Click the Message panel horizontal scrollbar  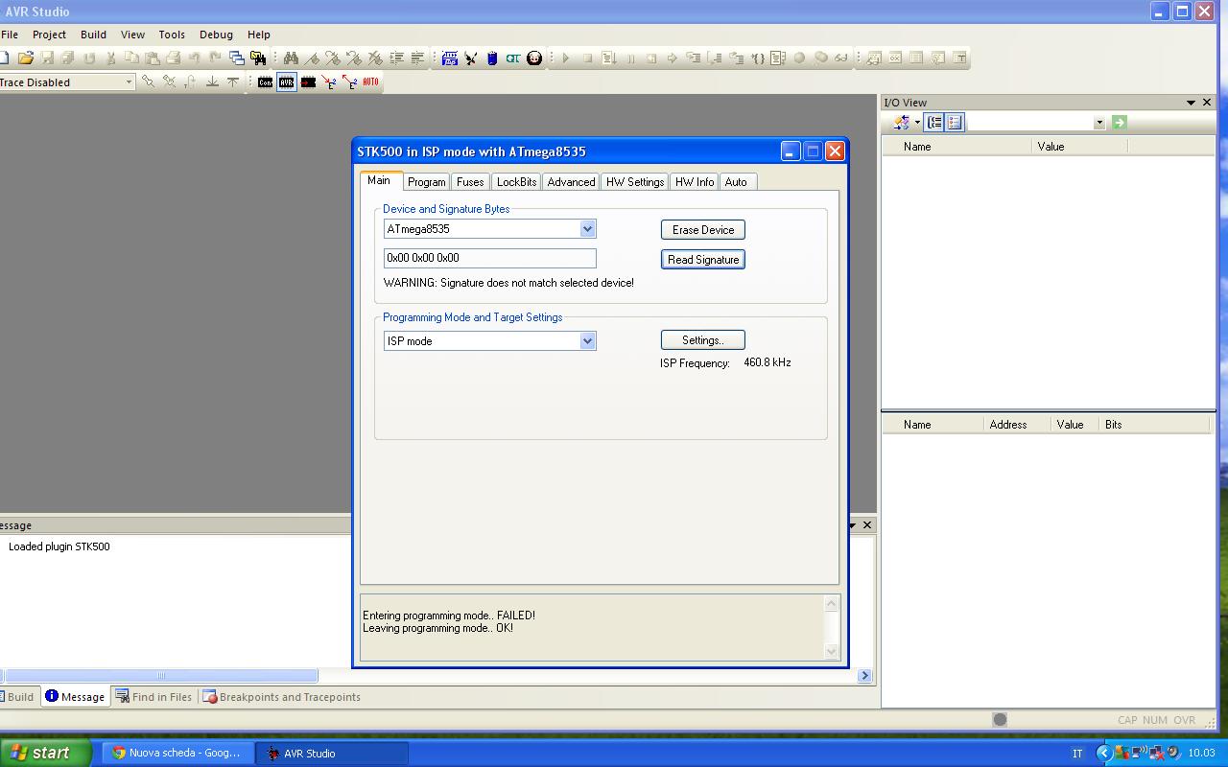tap(161, 676)
